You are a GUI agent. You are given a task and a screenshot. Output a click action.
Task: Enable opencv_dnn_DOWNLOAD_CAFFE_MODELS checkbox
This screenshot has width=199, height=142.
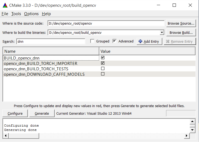coord(103,74)
